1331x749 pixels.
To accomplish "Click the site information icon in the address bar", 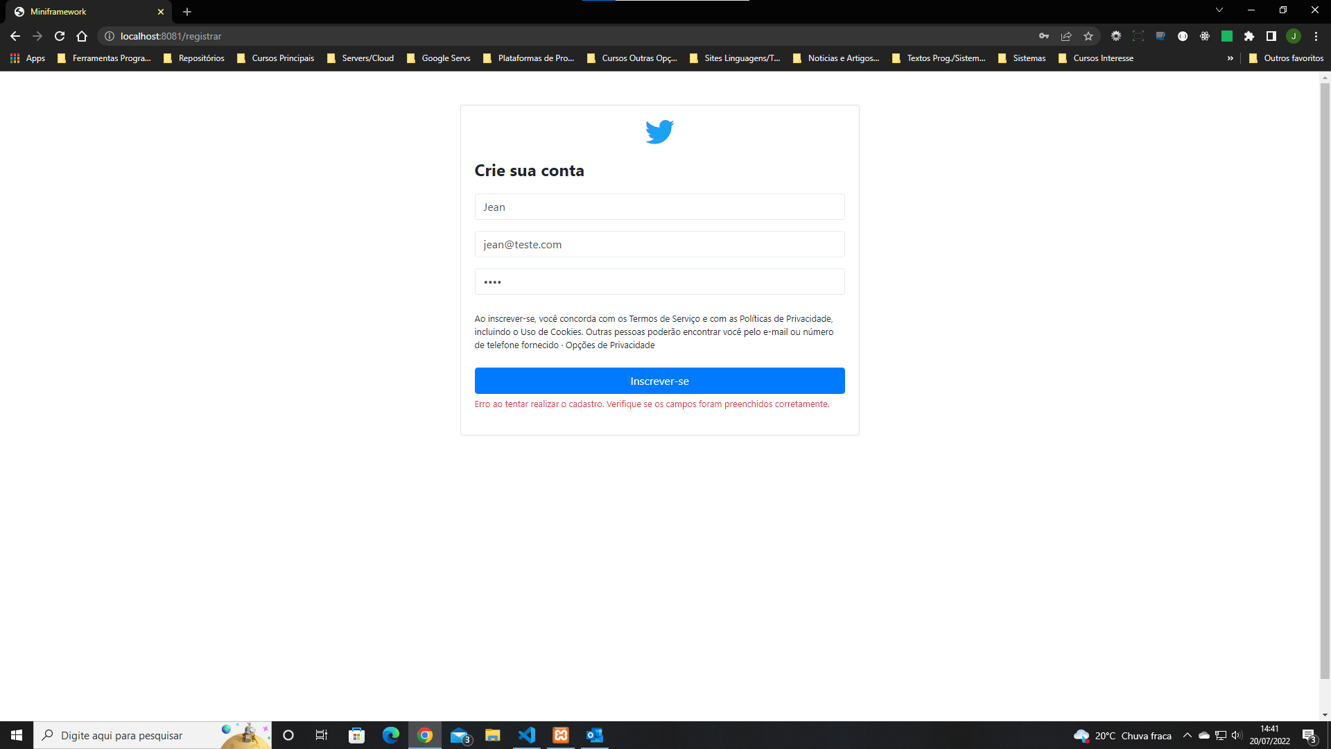I will [x=110, y=36].
